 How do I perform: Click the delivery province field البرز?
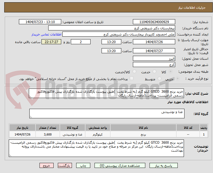[x=154, y=59]
